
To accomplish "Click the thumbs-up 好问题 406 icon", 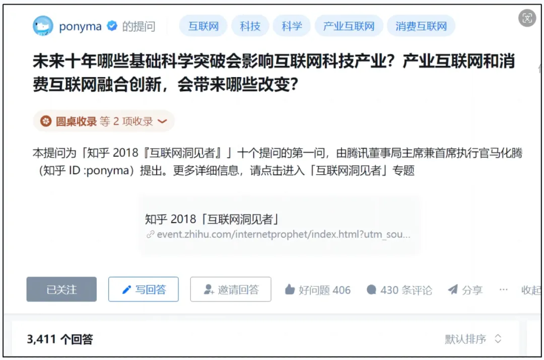I will click(x=289, y=289).
